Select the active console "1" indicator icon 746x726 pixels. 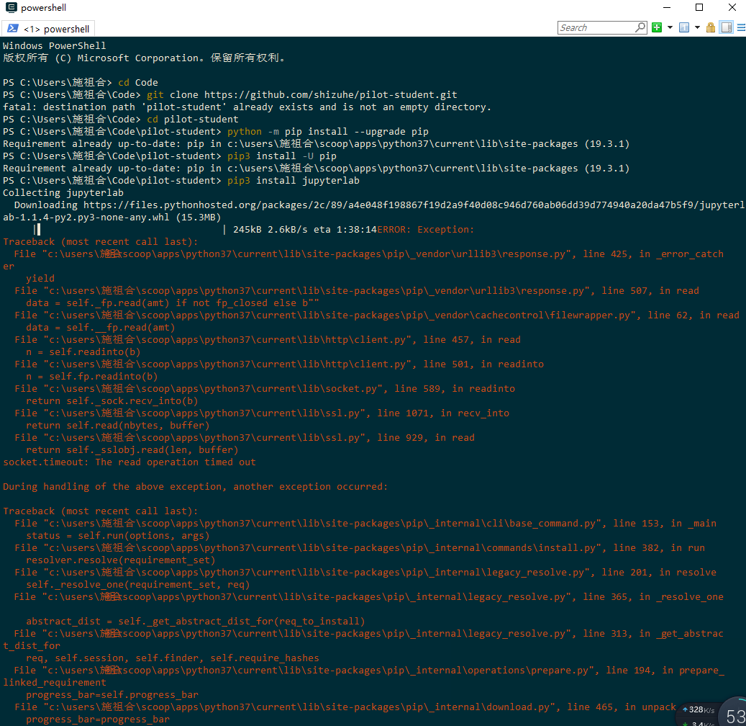coord(683,27)
